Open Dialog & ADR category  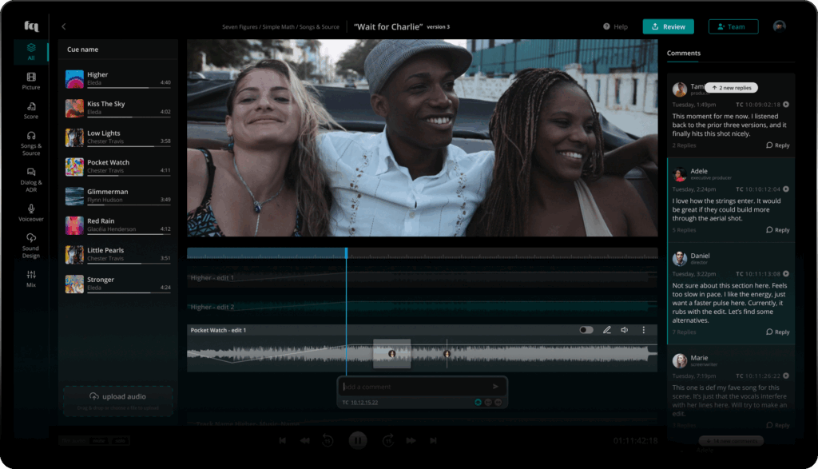(x=31, y=177)
